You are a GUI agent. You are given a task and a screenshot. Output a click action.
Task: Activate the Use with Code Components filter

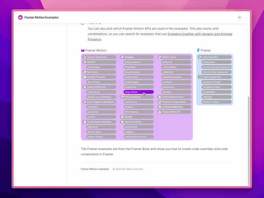216,72
